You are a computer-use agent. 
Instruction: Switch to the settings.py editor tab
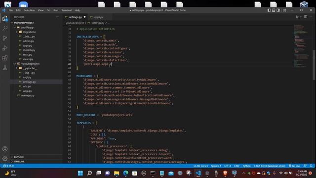click(x=75, y=17)
